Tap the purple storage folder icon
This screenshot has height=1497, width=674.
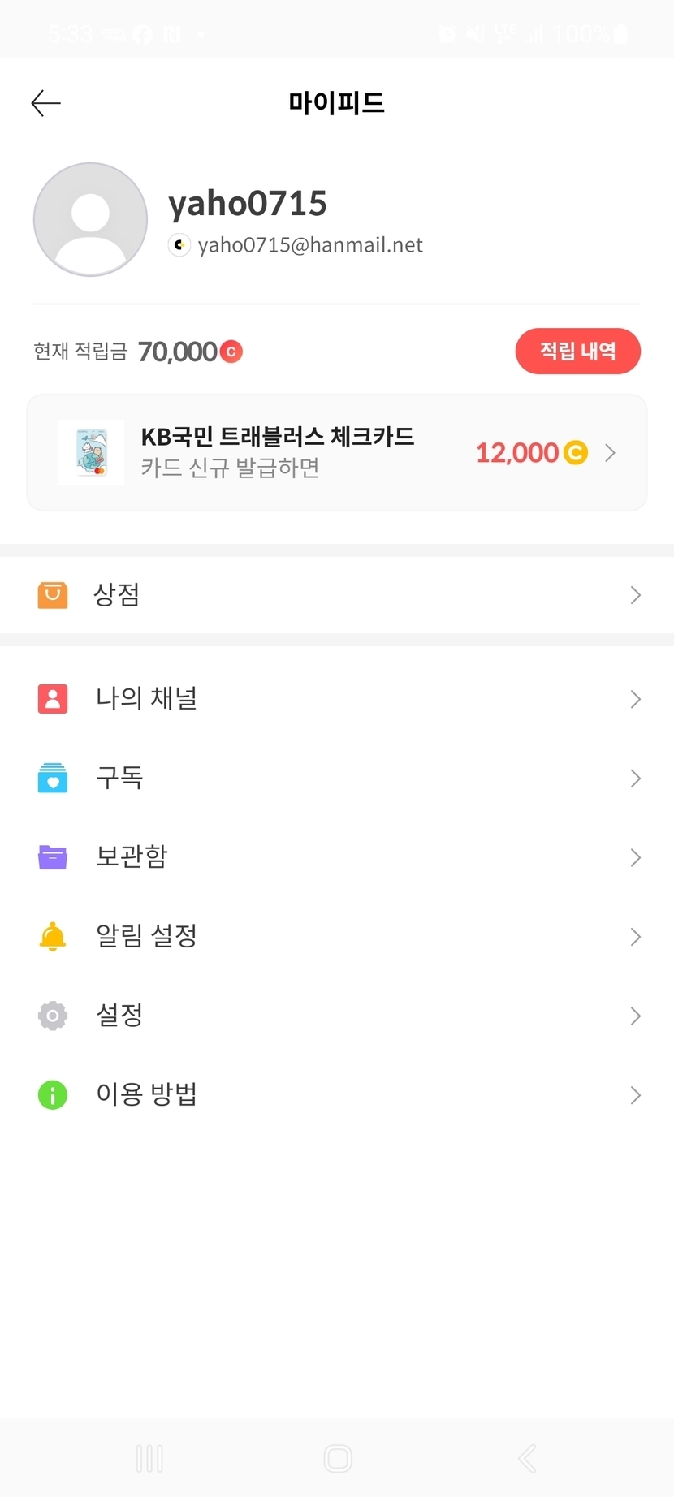[53, 856]
